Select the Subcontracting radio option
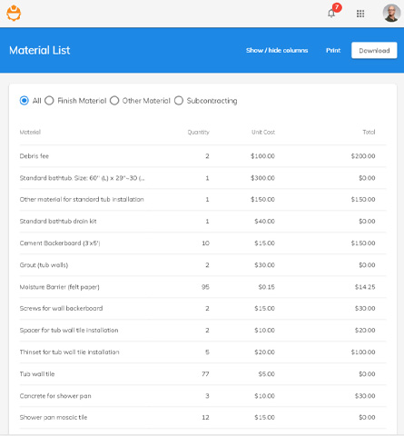Image resolution: width=404 pixels, height=436 pixels. click(179, 101)
